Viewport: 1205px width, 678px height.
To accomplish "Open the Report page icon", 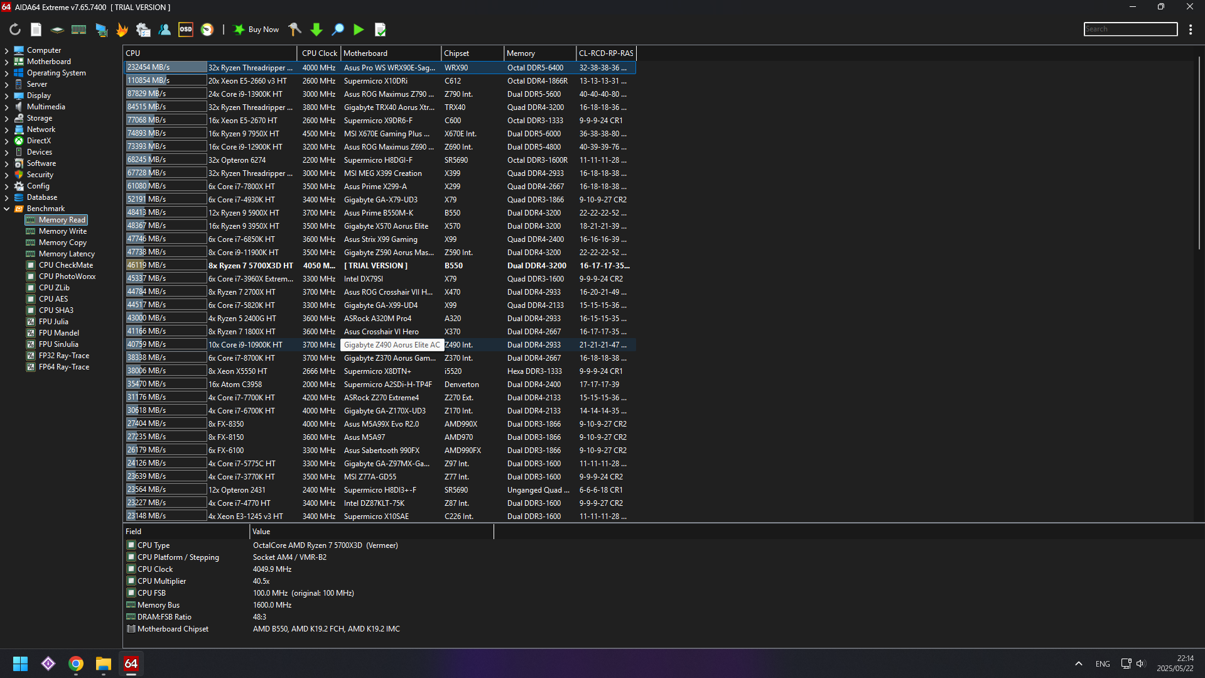I will (36, 30).
